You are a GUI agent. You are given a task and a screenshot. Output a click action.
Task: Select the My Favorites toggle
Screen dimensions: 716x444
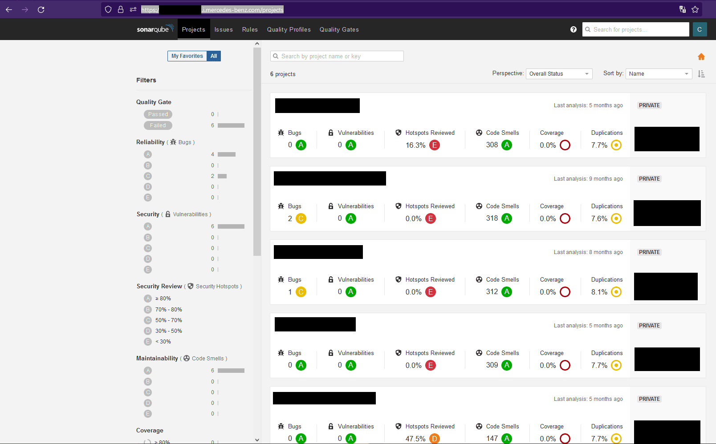187,56
